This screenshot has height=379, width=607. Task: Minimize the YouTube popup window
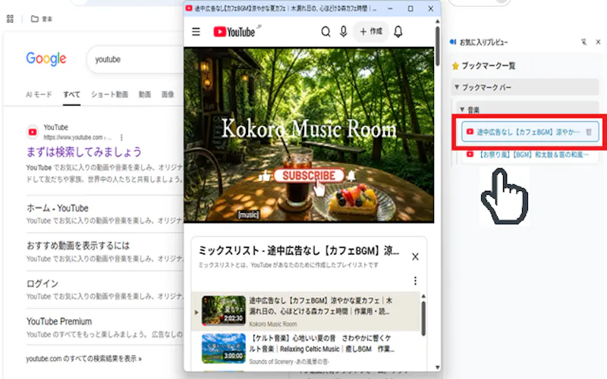390,8
